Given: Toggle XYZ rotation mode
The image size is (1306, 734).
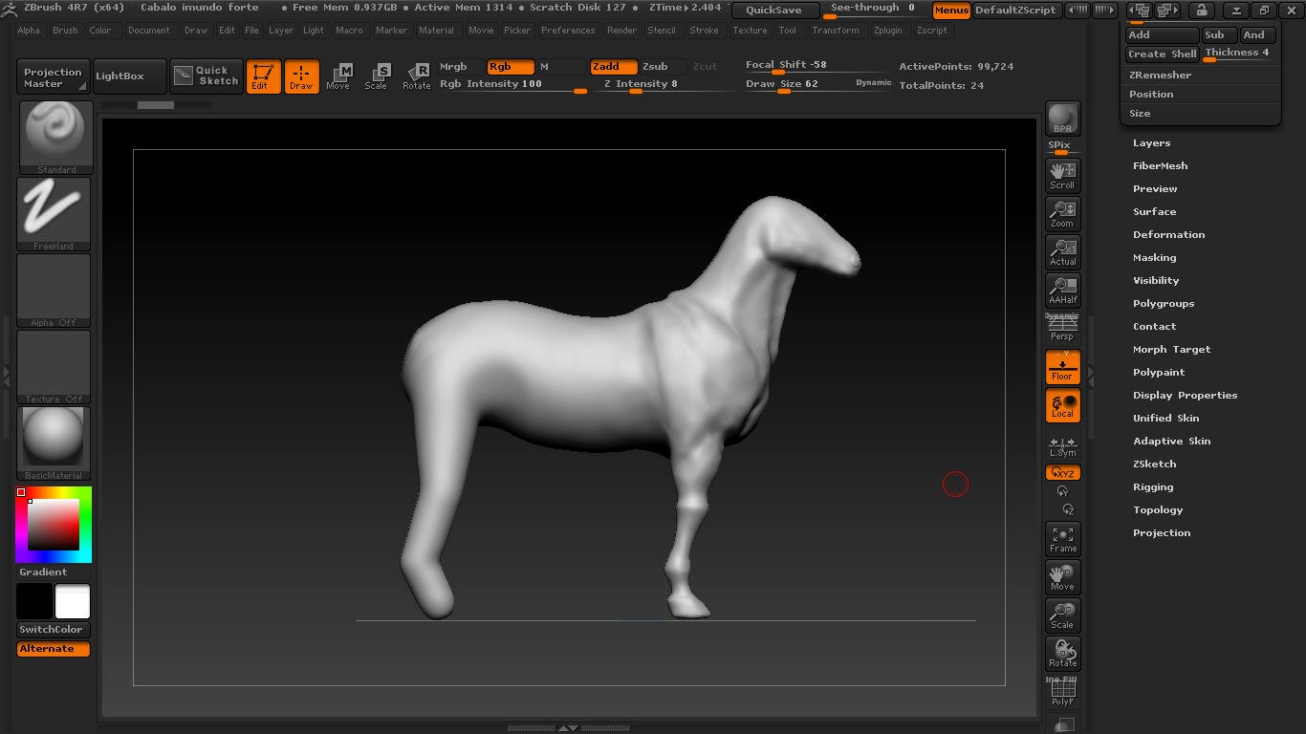Looking at the screenshot, I should pos(1062,473).
